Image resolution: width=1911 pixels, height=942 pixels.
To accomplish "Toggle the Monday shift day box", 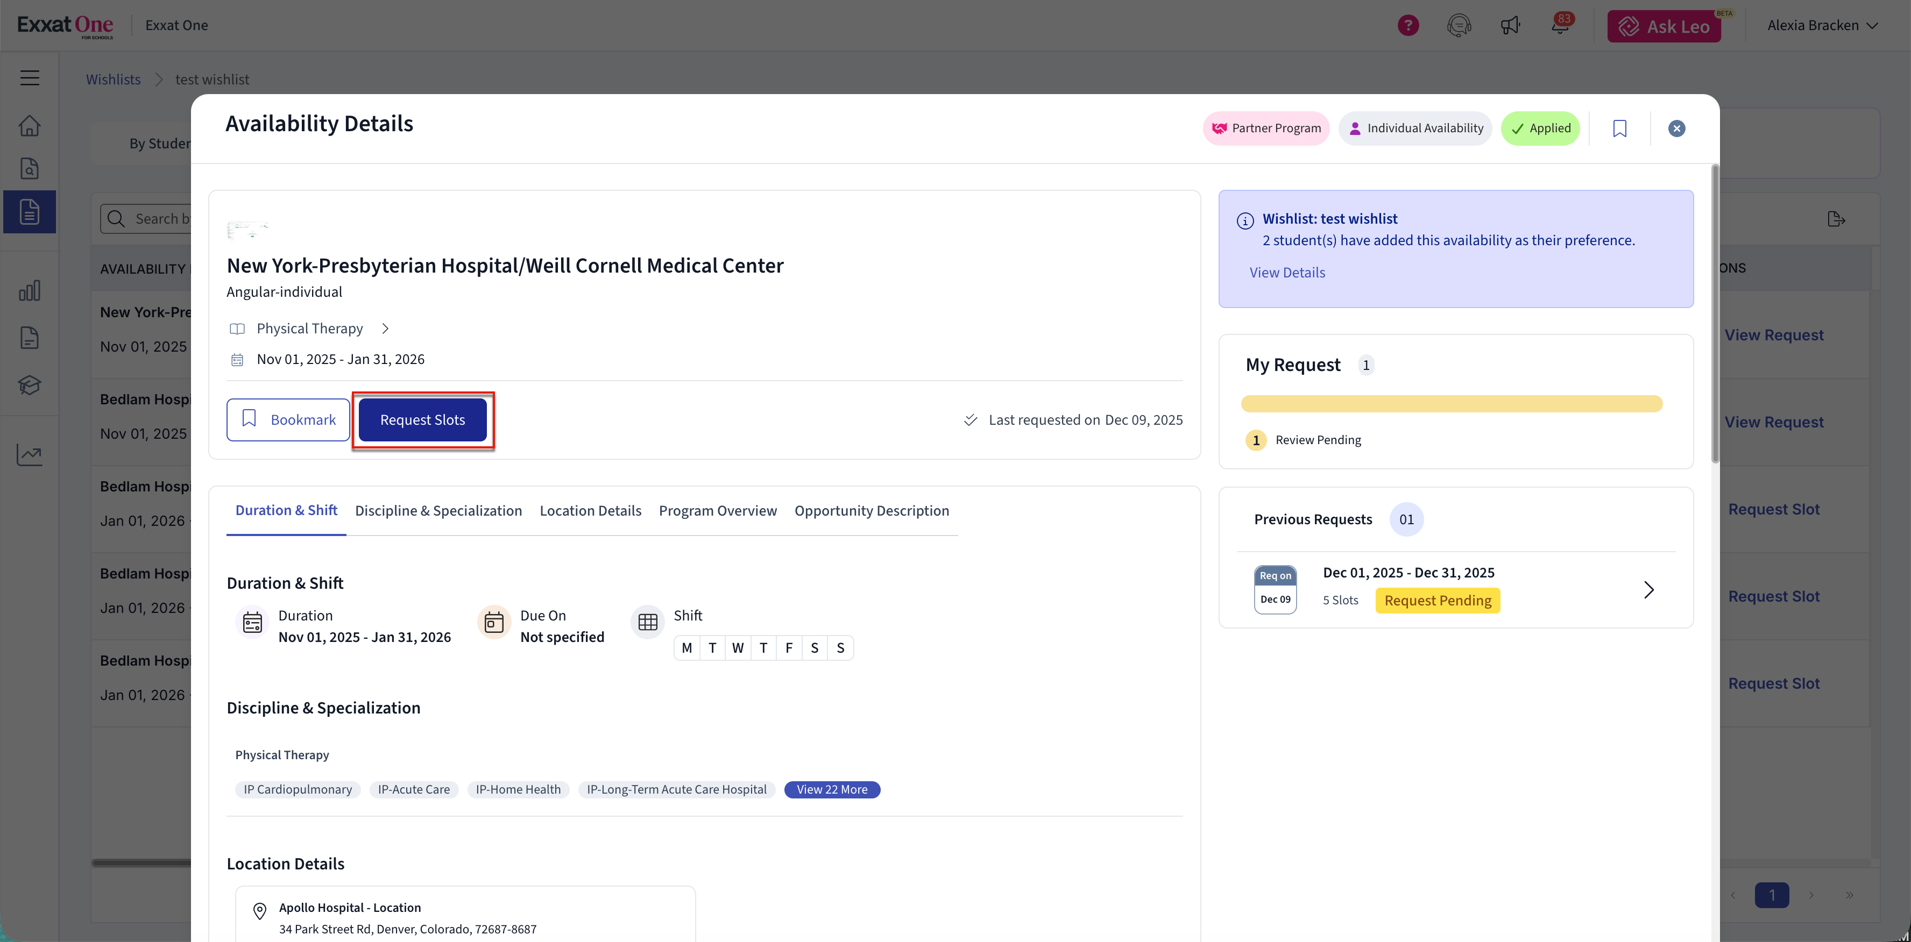I will tap(686, 648).
